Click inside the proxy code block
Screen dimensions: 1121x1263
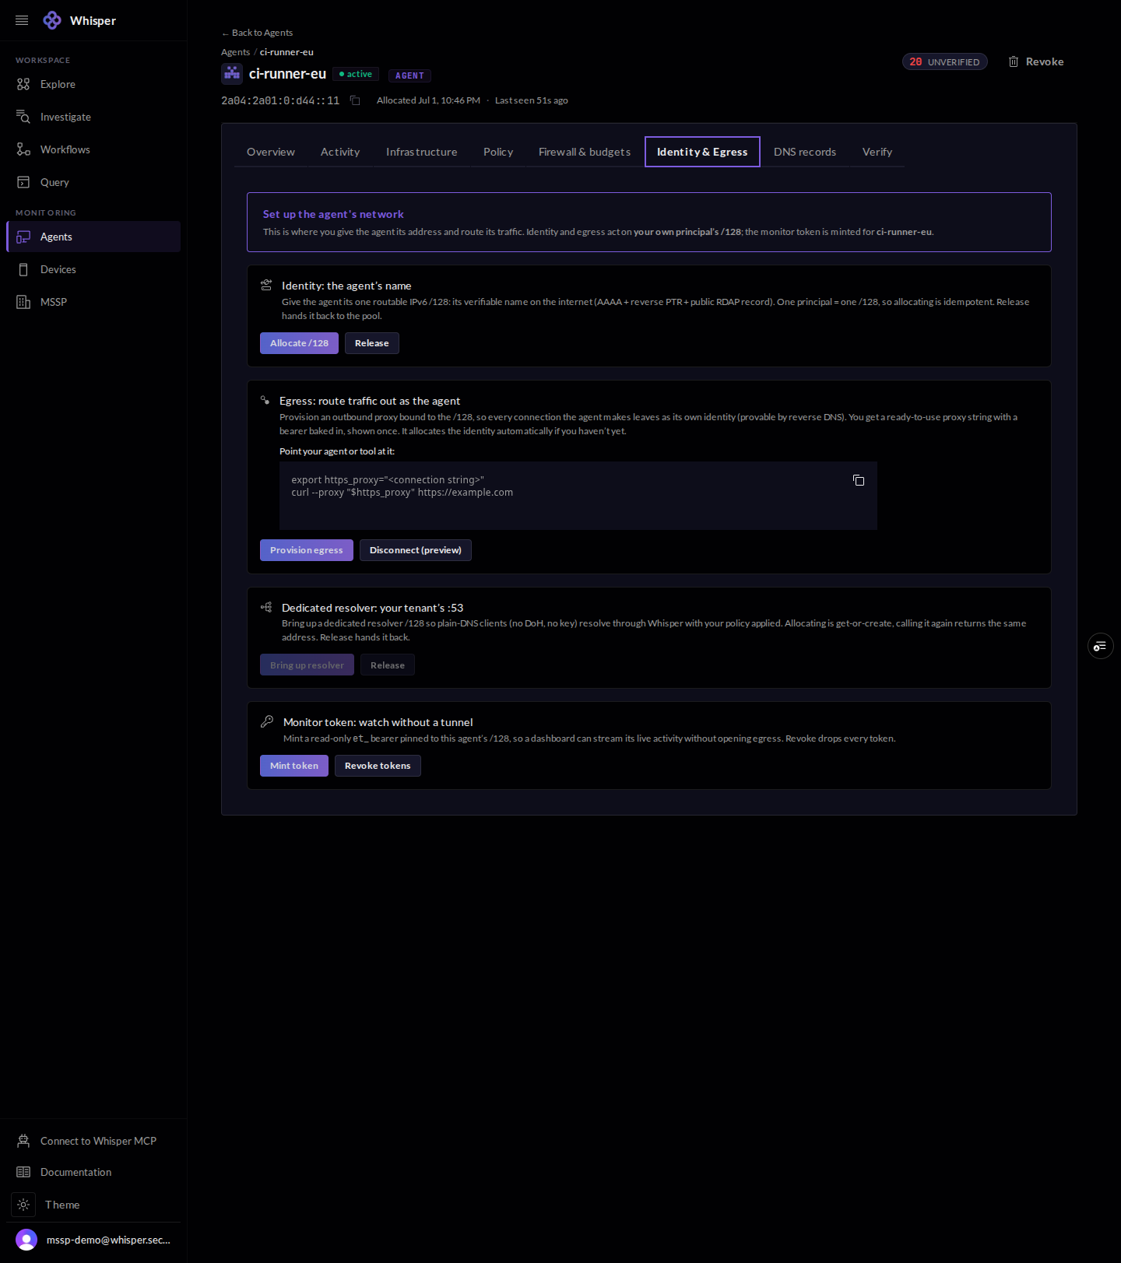578,496
